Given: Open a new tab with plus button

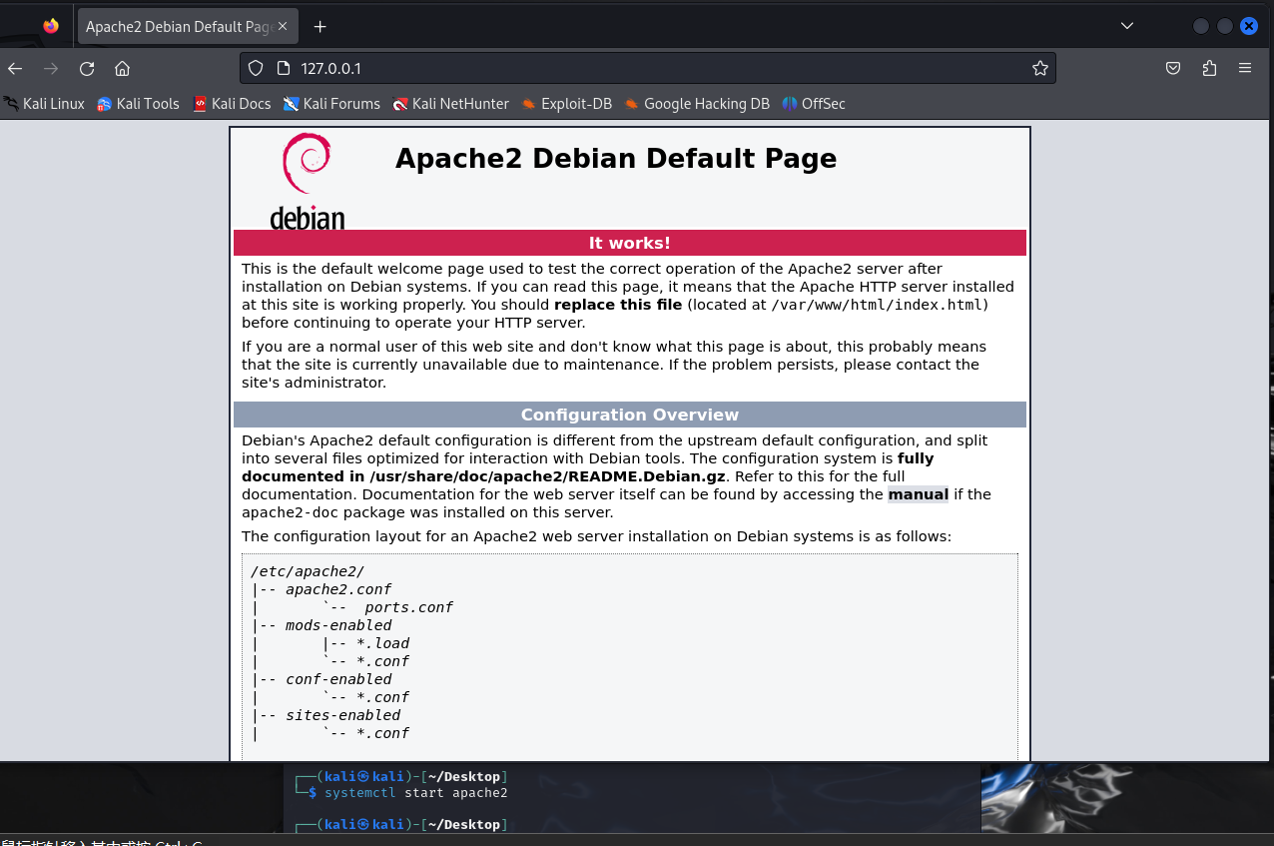Looking at the screenshot, I should click(319, 26).
